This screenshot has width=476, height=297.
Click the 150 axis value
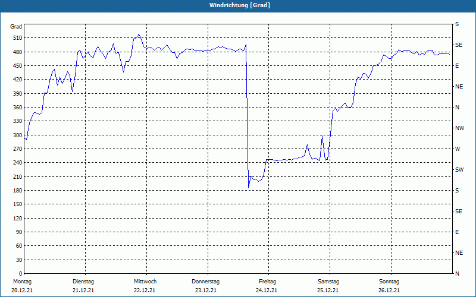tap(17, 204)
